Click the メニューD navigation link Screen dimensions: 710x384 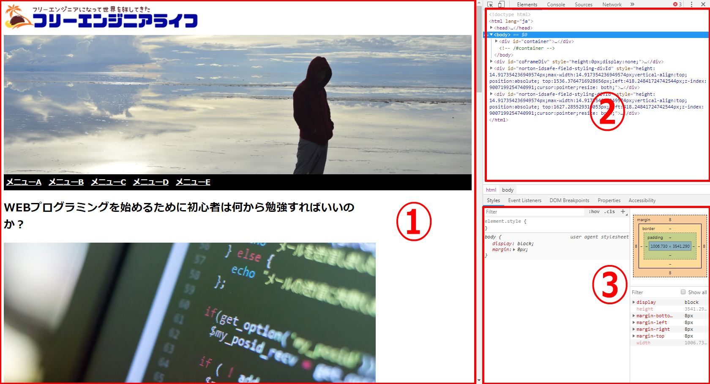[151, 182]
